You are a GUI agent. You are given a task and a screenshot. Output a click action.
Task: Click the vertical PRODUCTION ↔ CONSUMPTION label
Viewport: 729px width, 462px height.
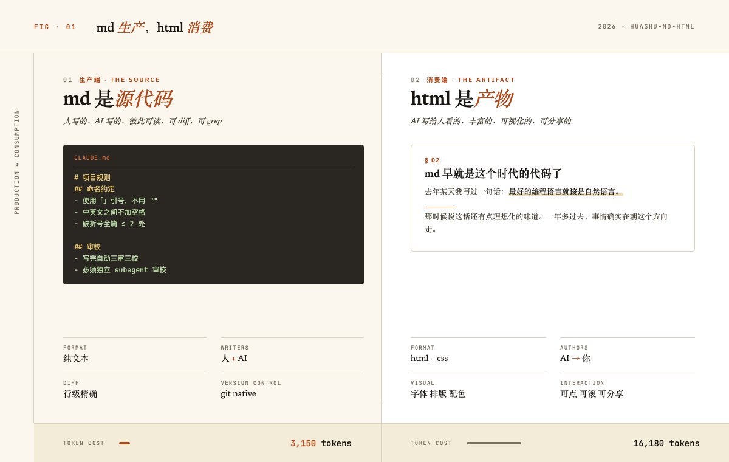tap(17, 162)
